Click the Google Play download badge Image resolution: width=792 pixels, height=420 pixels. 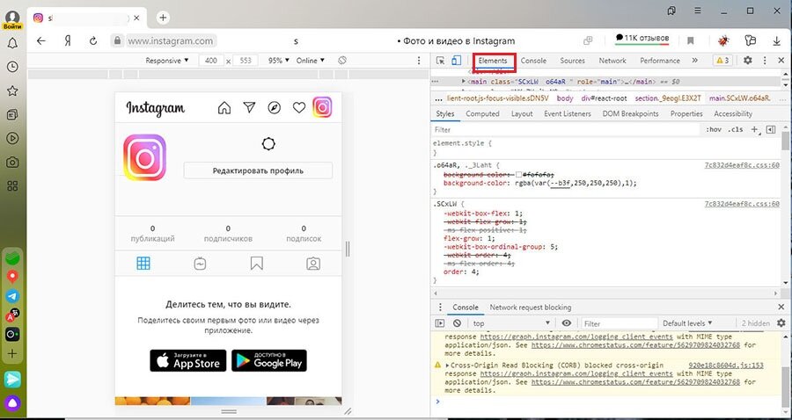pyautogui.click(x=269, y=360)
